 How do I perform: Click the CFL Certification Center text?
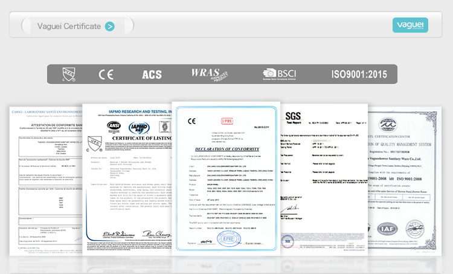pos(389,136)
